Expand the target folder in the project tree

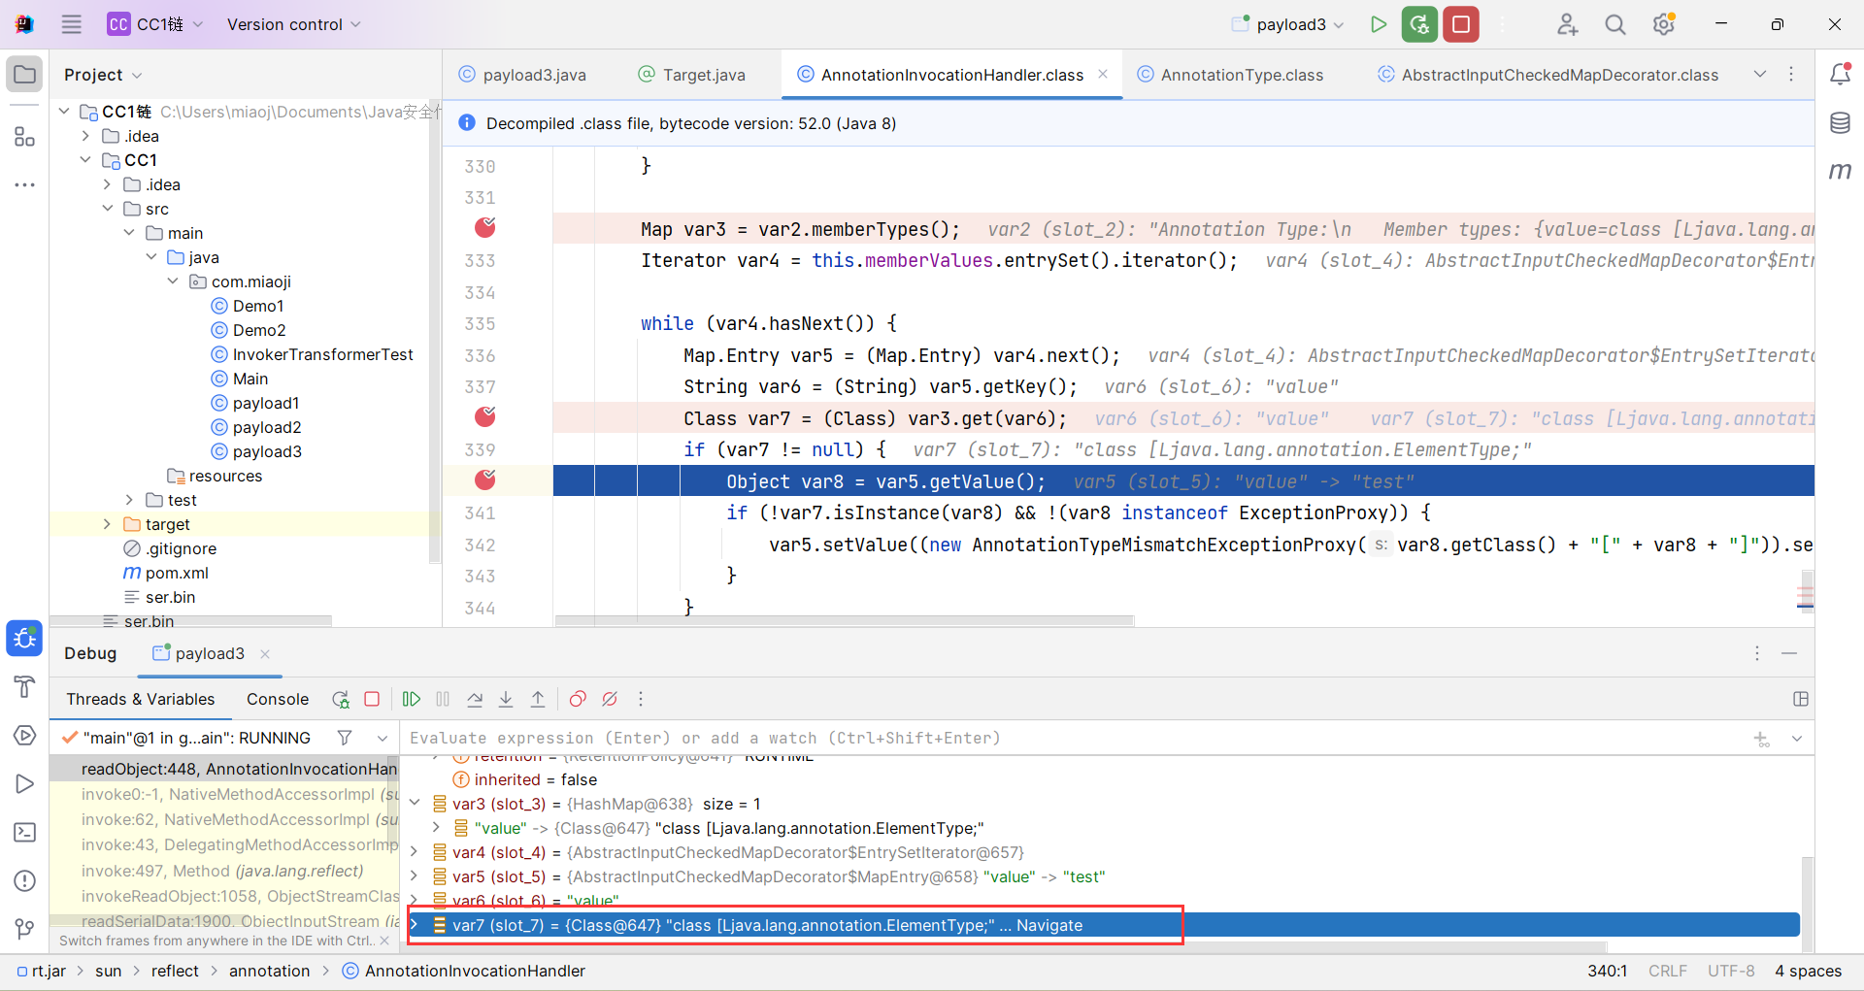tap(108, 524)
